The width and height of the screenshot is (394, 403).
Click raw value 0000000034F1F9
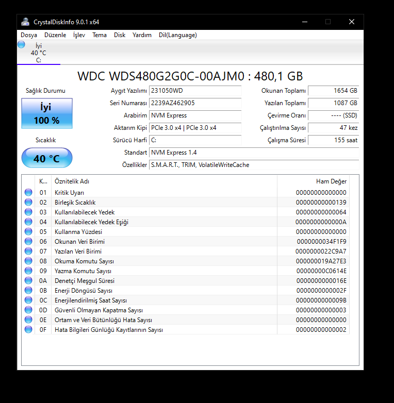pos(321,241)
